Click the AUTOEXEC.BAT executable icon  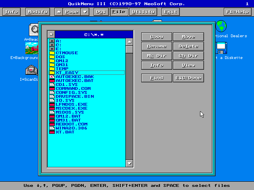click(52, 81)
